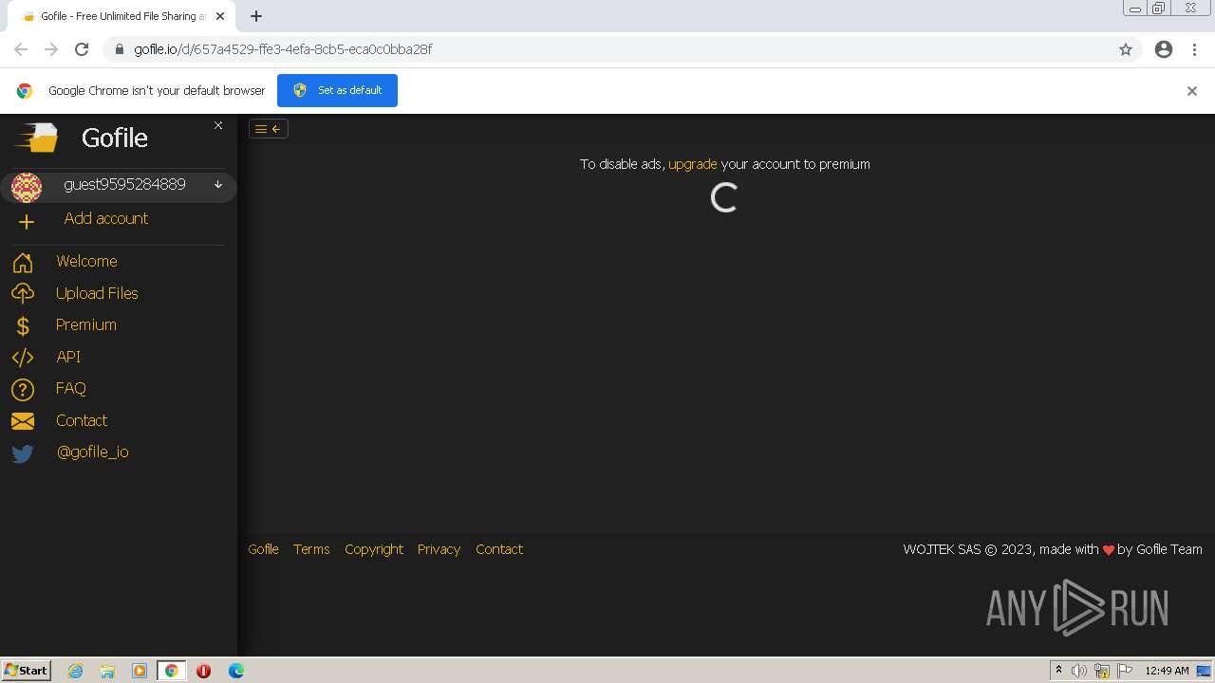
Task: Click the site lock security icon
Action: [x=119, y=49]
